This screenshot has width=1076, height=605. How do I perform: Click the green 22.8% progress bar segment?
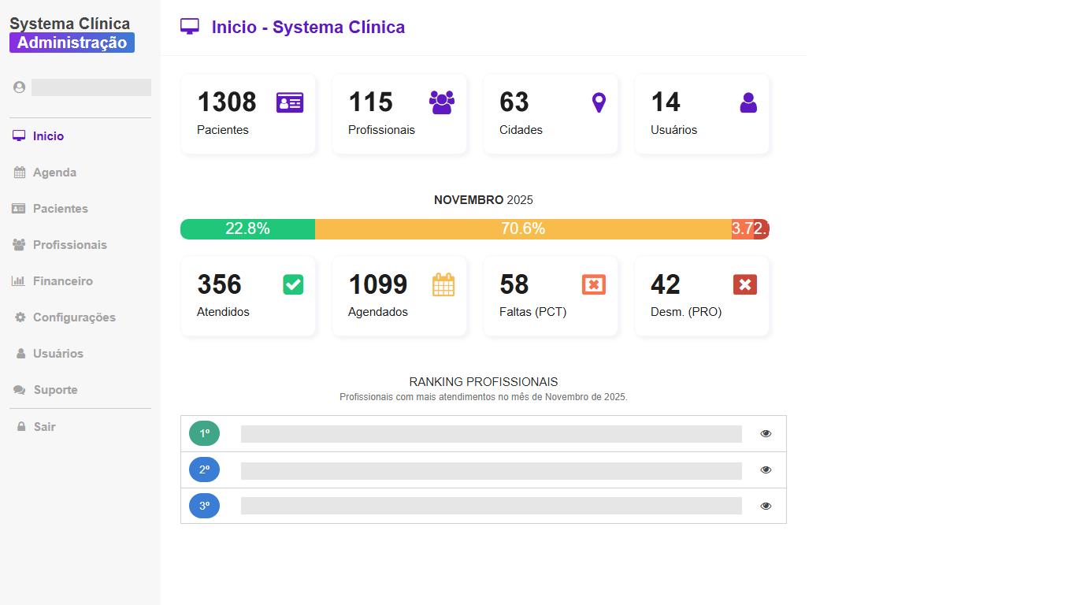click(x=247, y=229)
